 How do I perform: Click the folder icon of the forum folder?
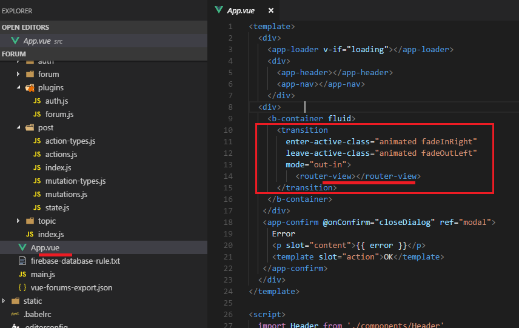coord(30,74)
